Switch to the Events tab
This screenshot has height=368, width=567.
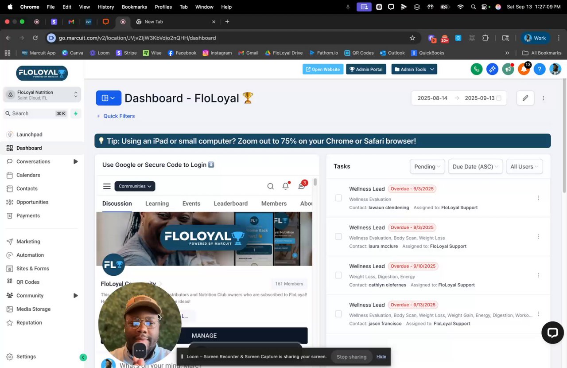(x=191, y=204)
